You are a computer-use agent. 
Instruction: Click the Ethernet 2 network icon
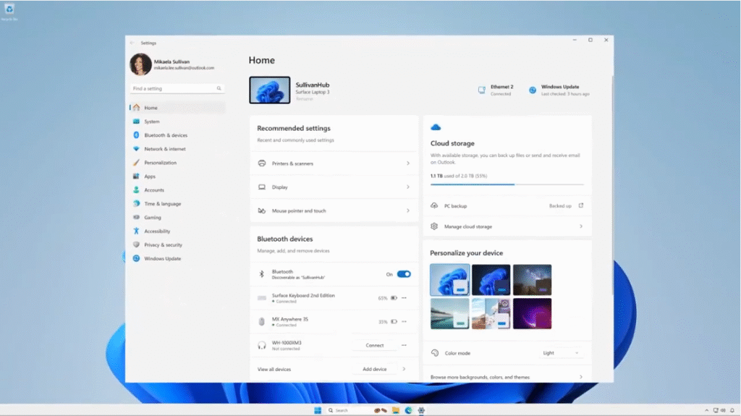[x=481, y=90]
